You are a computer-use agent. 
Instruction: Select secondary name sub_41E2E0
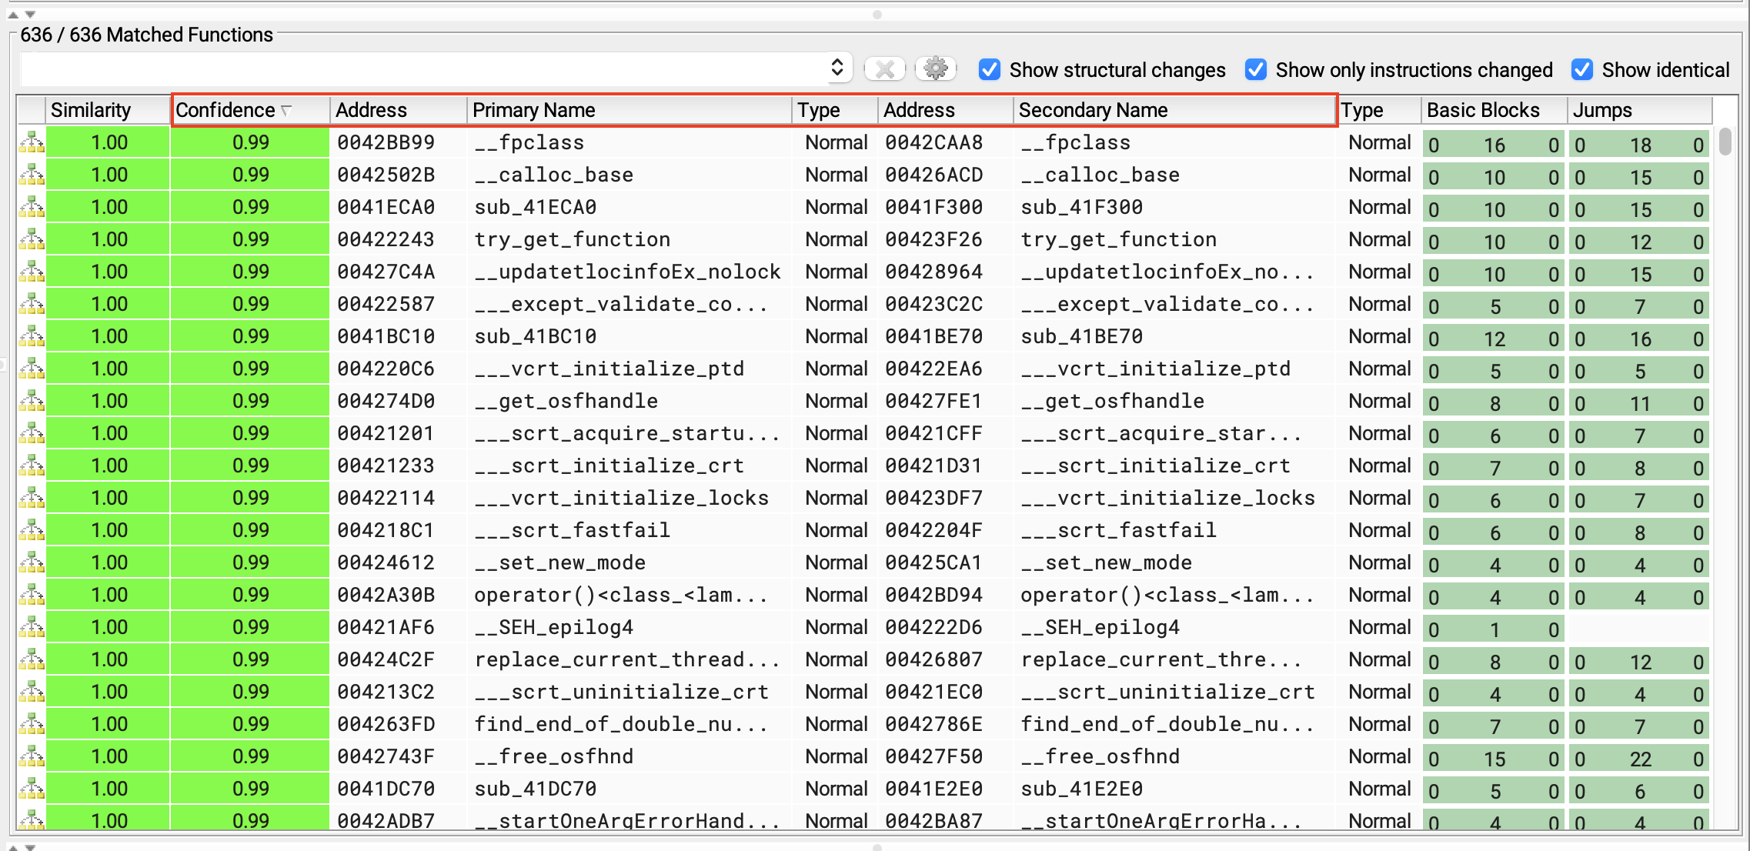1081,789
